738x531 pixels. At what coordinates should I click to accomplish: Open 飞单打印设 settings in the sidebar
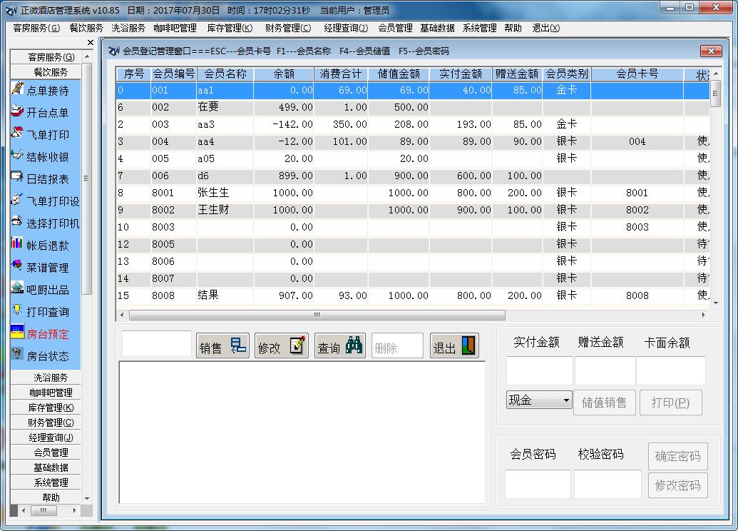pos(46,201)
